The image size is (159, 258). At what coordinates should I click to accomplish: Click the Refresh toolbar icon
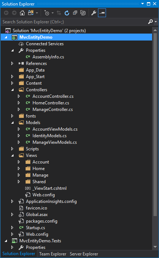(67, 13)
